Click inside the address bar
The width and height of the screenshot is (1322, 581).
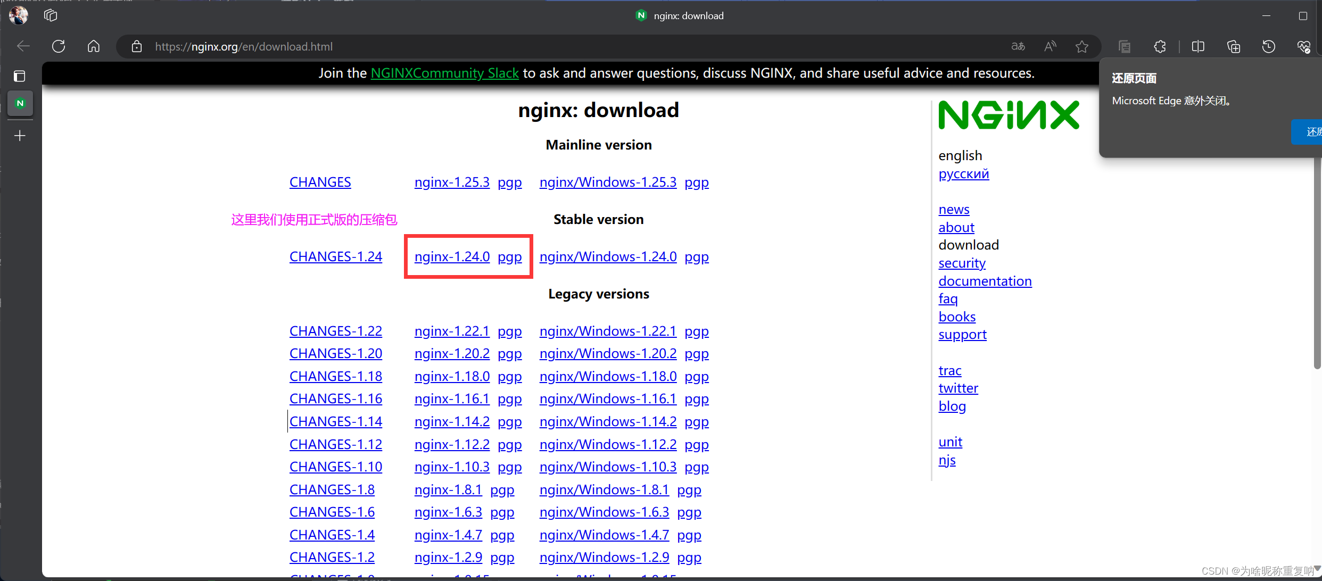pos(373,46)
